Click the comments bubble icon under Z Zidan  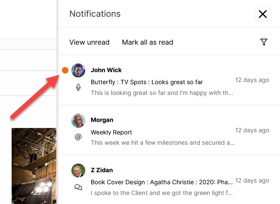click(x=78, y=187)
